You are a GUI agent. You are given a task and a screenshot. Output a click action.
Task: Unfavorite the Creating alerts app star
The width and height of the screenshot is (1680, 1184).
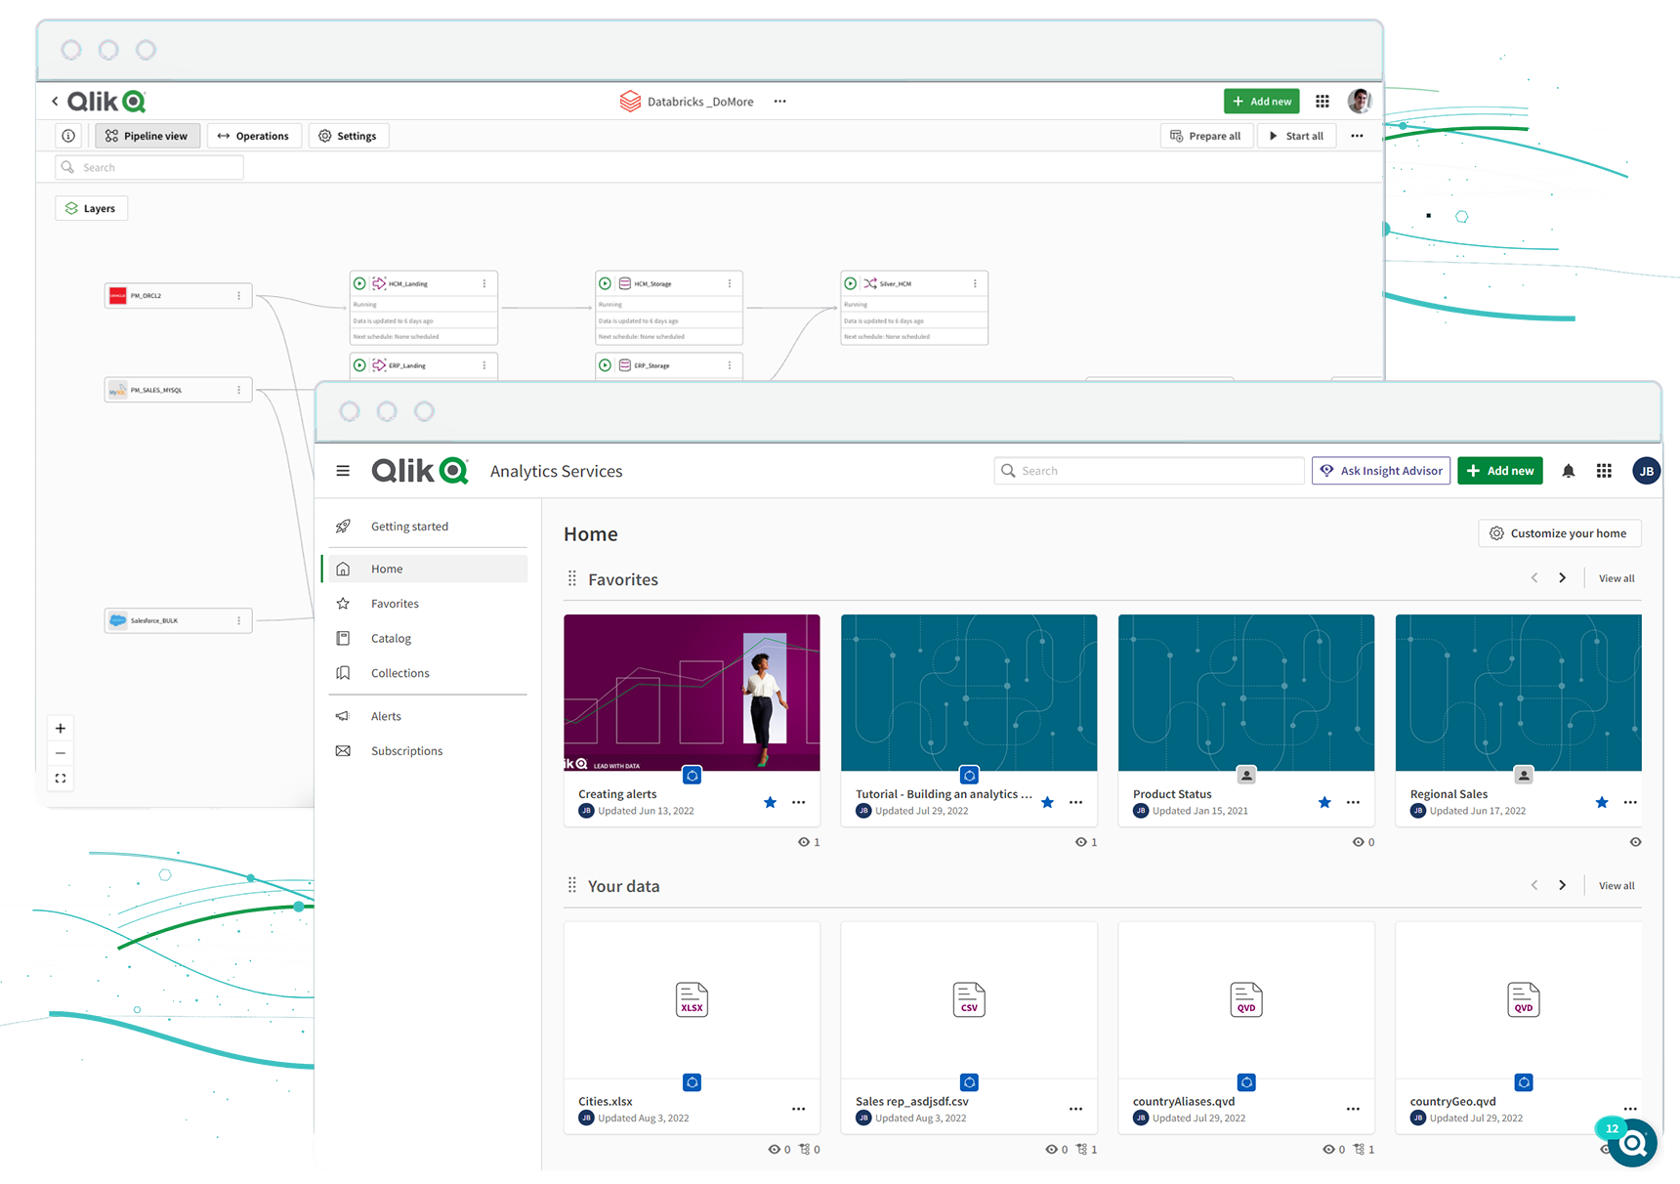click(770, 802)
